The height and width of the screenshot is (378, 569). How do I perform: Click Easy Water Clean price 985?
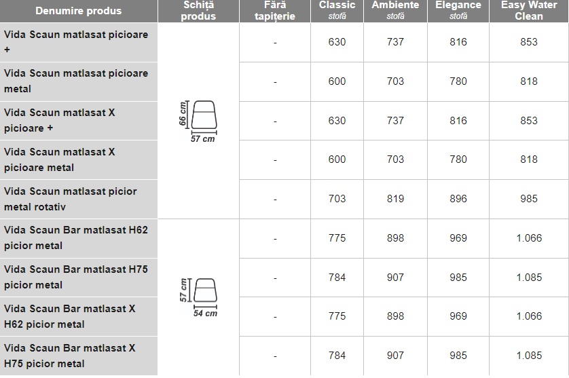[x=529, y=199]
